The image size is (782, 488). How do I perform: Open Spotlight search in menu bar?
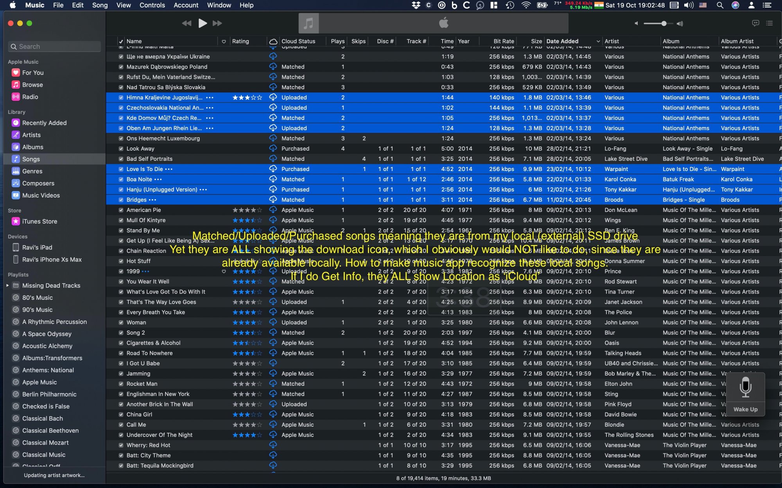(x=719, y=5)
